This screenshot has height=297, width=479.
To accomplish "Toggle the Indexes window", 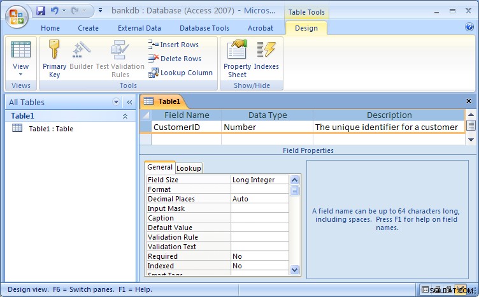I will (x=266, y=55).
